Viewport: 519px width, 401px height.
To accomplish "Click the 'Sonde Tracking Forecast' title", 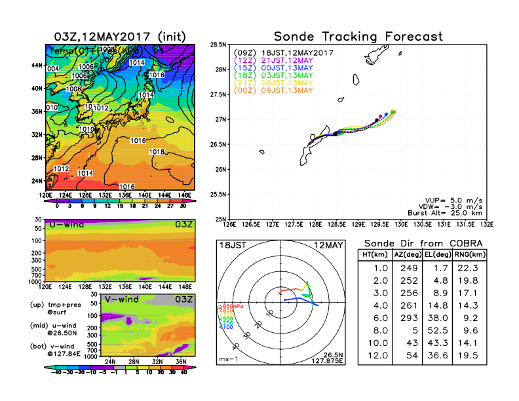I will point(358,37).
